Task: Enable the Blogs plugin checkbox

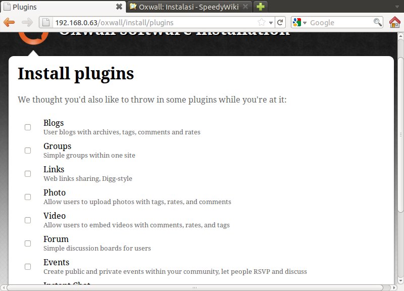Action: click(28, 127)
